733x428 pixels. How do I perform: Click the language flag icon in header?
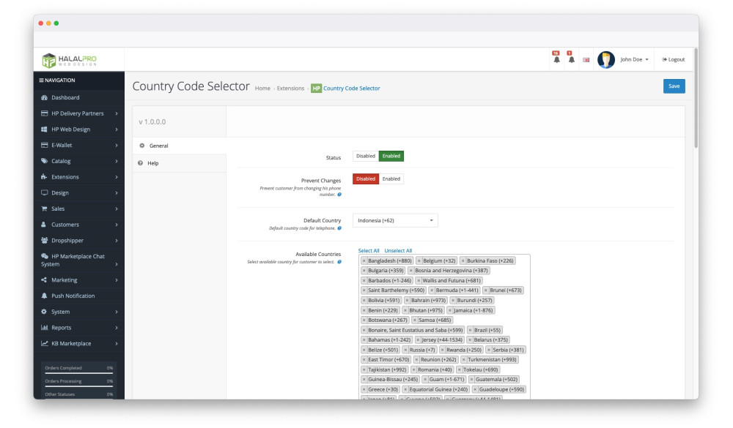point(586,60)
